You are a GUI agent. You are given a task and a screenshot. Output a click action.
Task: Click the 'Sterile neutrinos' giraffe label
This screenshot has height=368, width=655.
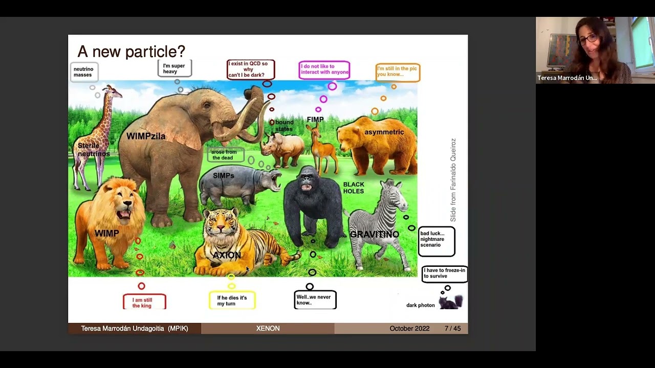tap(94, 150)
